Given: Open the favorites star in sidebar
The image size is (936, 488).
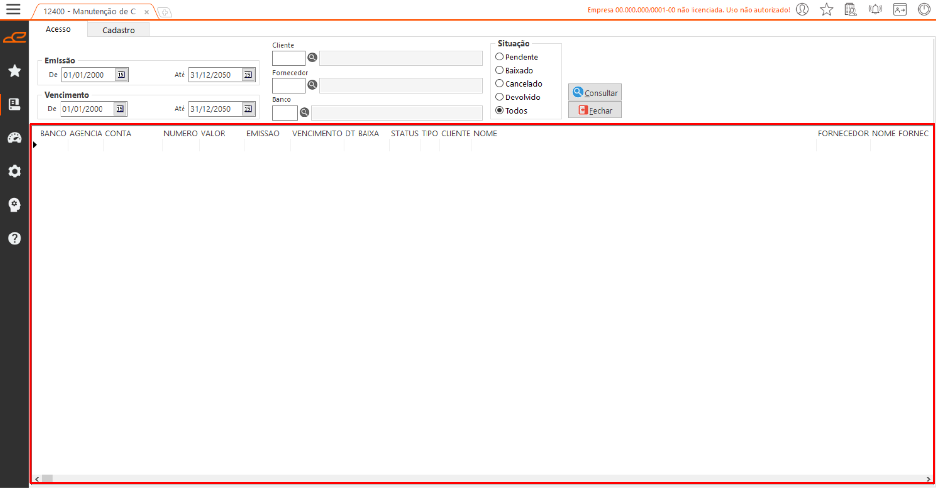Looking at the screenshot, I should pyautogui.click(x=15, y=71).
